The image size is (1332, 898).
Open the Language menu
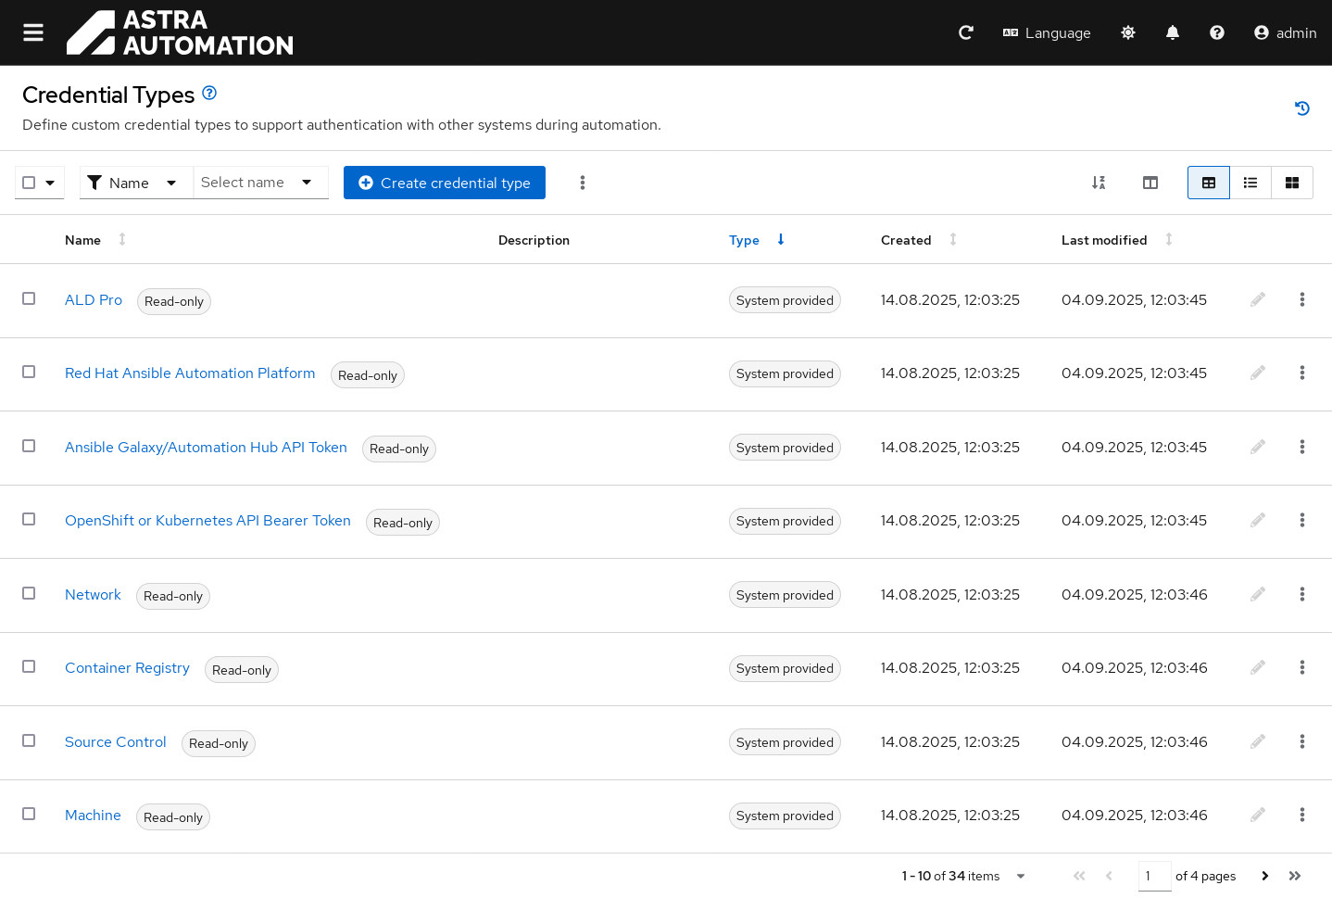coord(1047,32)
